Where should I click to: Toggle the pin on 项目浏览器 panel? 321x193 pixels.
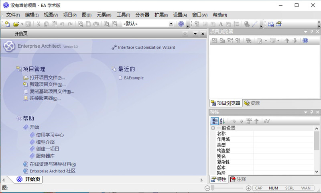[x=312, y=32]
